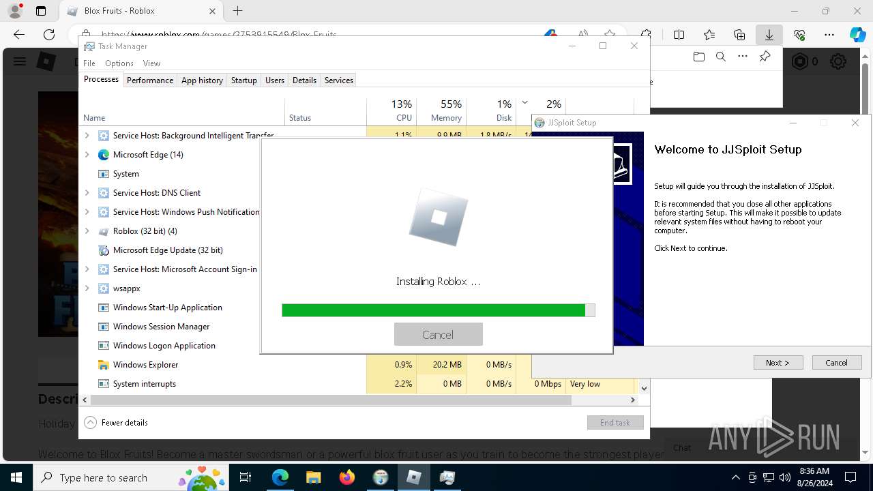The image size is (873, 491).
Task: Expand Service Host: Background Intelligent Transfer row
Action: click(x=87, y=136)
